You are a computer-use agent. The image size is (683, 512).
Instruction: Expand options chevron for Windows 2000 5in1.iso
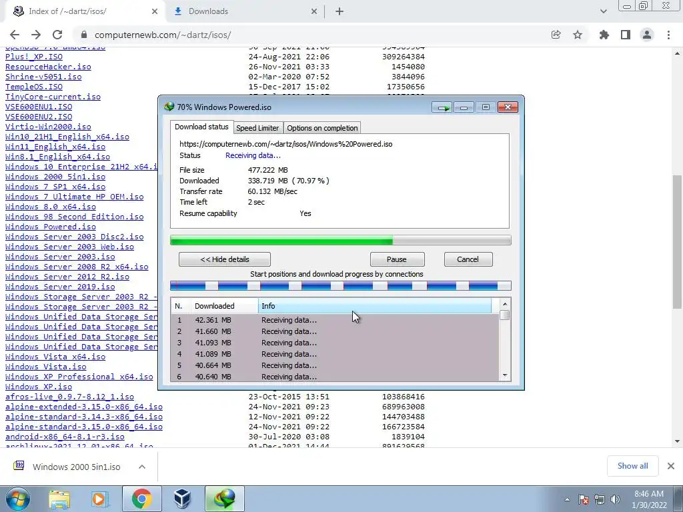(x=142, y=467)
